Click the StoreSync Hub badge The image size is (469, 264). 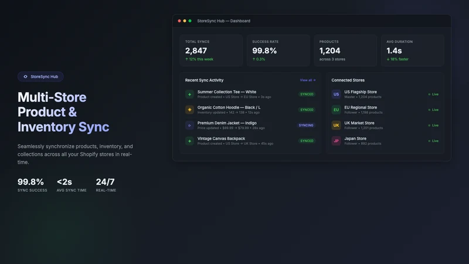click(40, 77)
